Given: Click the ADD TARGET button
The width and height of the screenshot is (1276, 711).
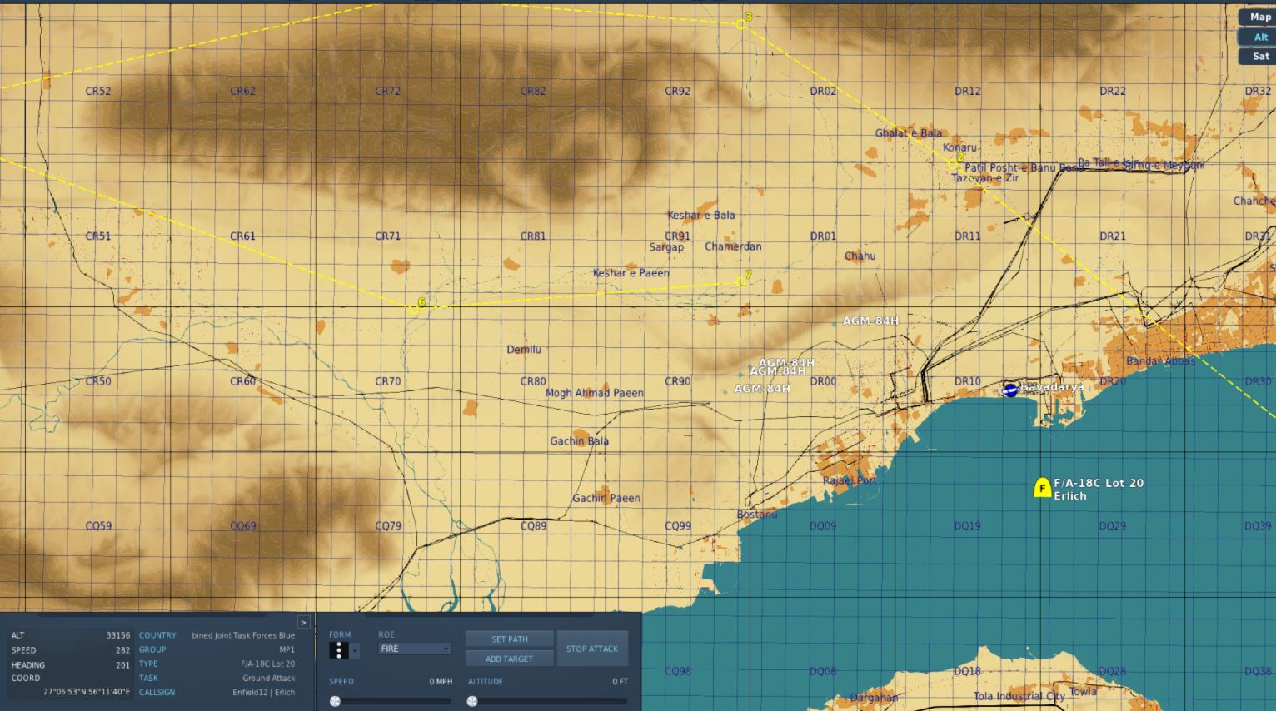Looking at the screenshot, I should click(510, 659).
